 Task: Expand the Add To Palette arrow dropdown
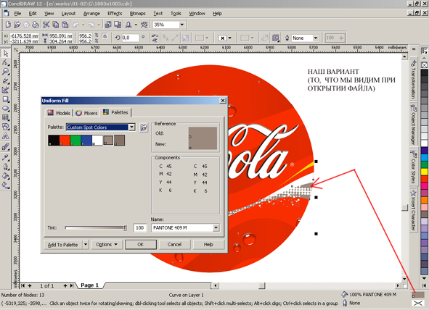86,245
